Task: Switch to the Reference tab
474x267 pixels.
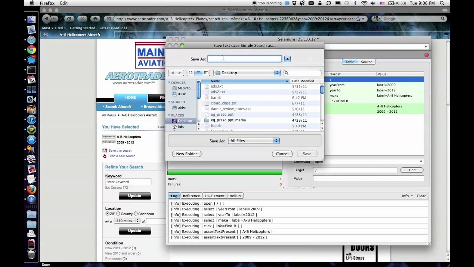Action: point(191,196)
